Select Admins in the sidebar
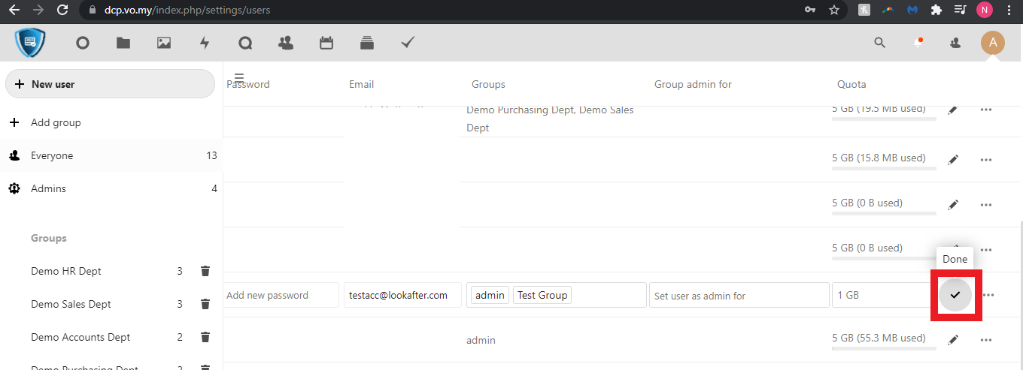 click(x=48, y=189)
